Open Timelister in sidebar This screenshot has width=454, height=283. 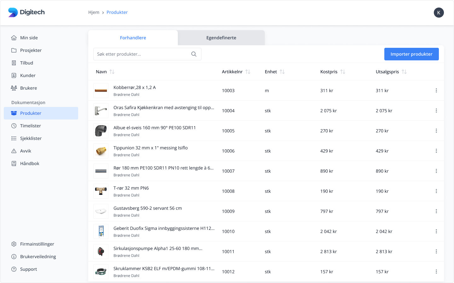pos(41,126)
